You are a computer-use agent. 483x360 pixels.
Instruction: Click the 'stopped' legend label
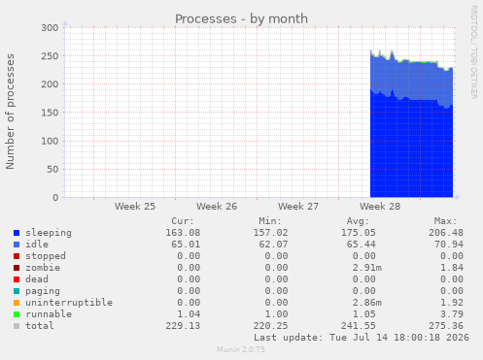[x=46, y=256]
